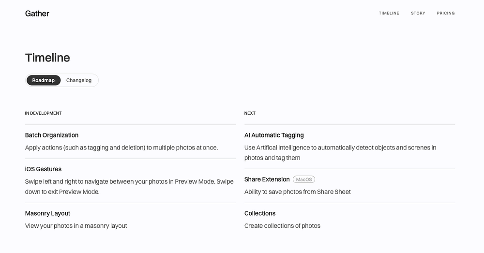Click the Next column header
484x253 pixels.
coord(250,113)
